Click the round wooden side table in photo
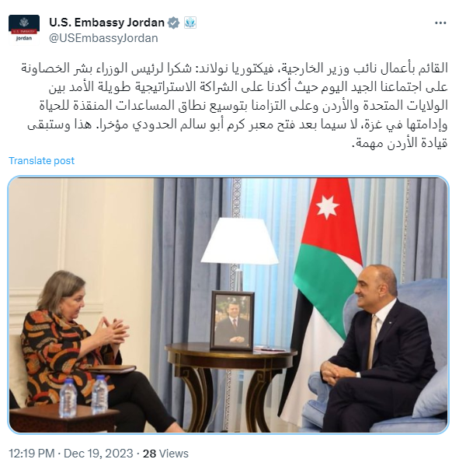The height and width of the screenshot is (466, 459). tap(231, 387)
